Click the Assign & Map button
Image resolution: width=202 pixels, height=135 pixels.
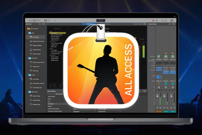click(x=138, y=24)
